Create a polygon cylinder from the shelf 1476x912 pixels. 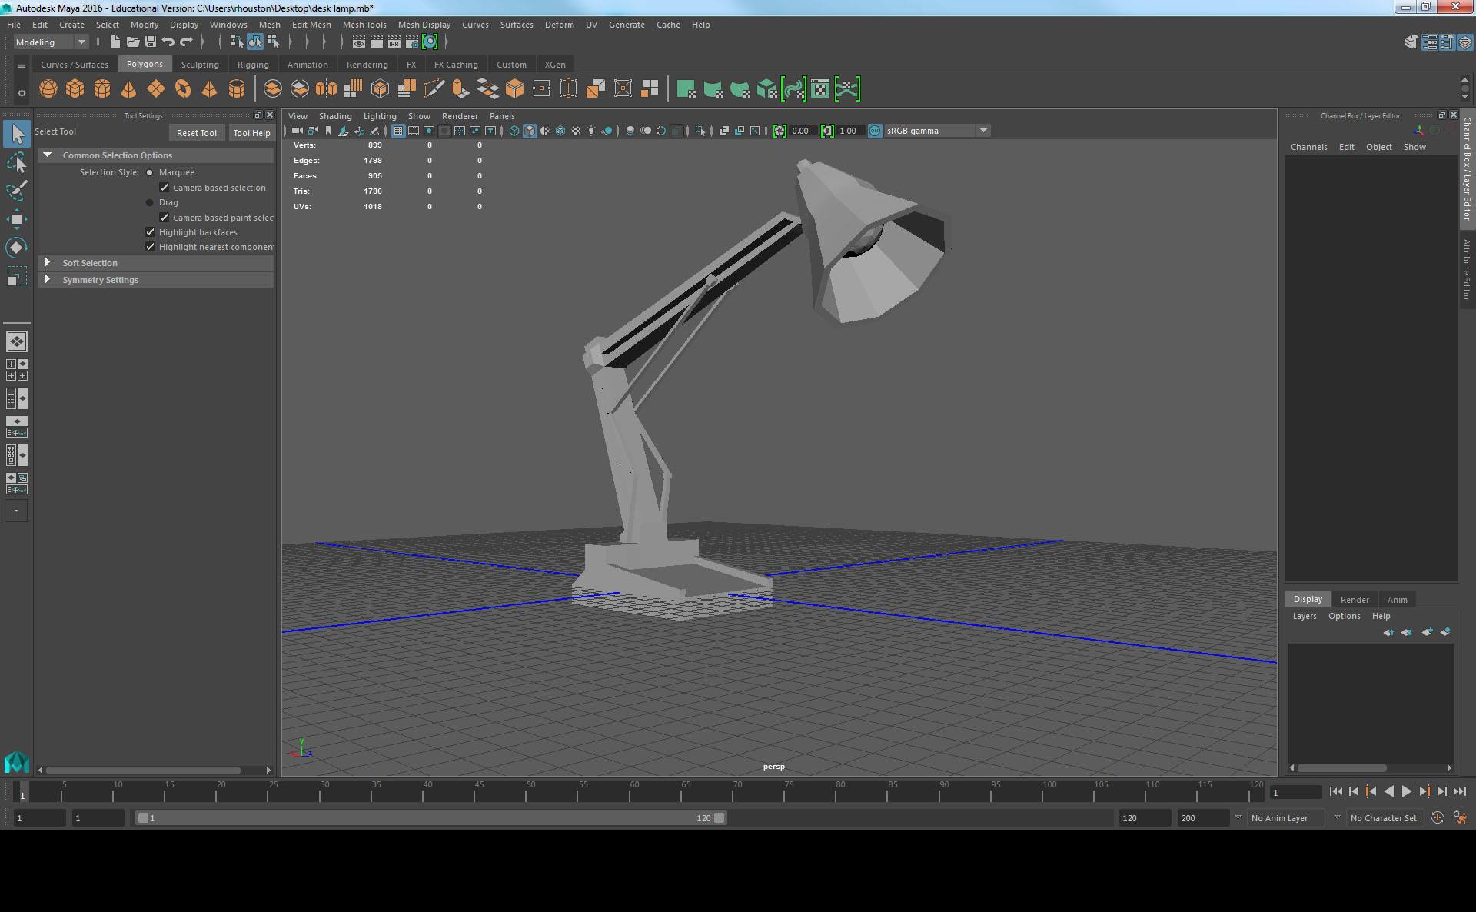102,89
